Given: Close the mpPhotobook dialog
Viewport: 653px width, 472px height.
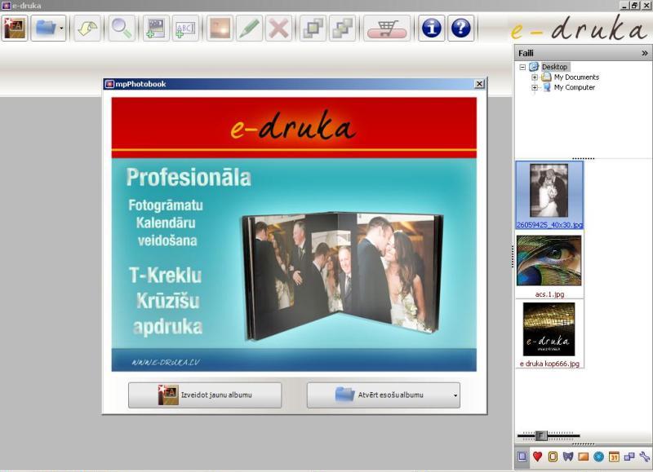Looking at the screenshot, I should (x=479, y=84).
